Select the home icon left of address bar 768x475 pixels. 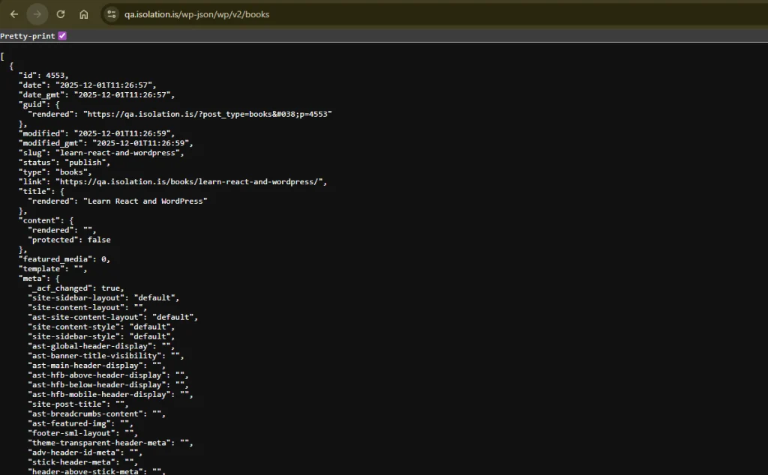[x=83, y=13]
